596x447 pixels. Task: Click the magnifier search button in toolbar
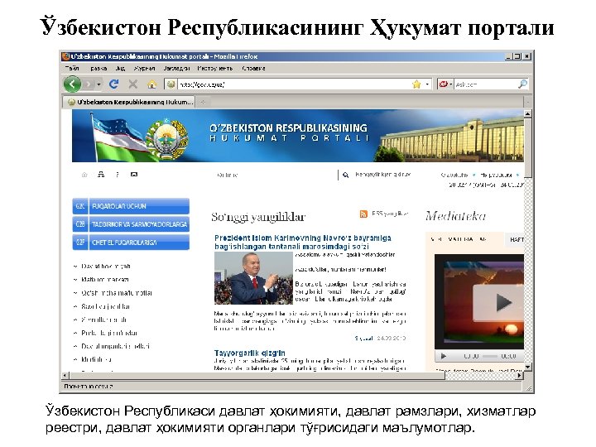pyautogui.click(x=522, y=84)
